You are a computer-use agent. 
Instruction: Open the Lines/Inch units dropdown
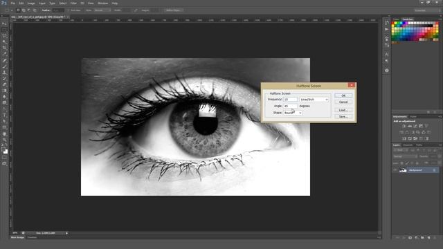click(314, 100)
